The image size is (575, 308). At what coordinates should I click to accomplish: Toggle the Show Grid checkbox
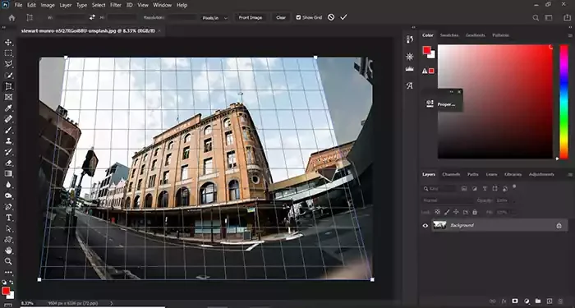point(298,17)
